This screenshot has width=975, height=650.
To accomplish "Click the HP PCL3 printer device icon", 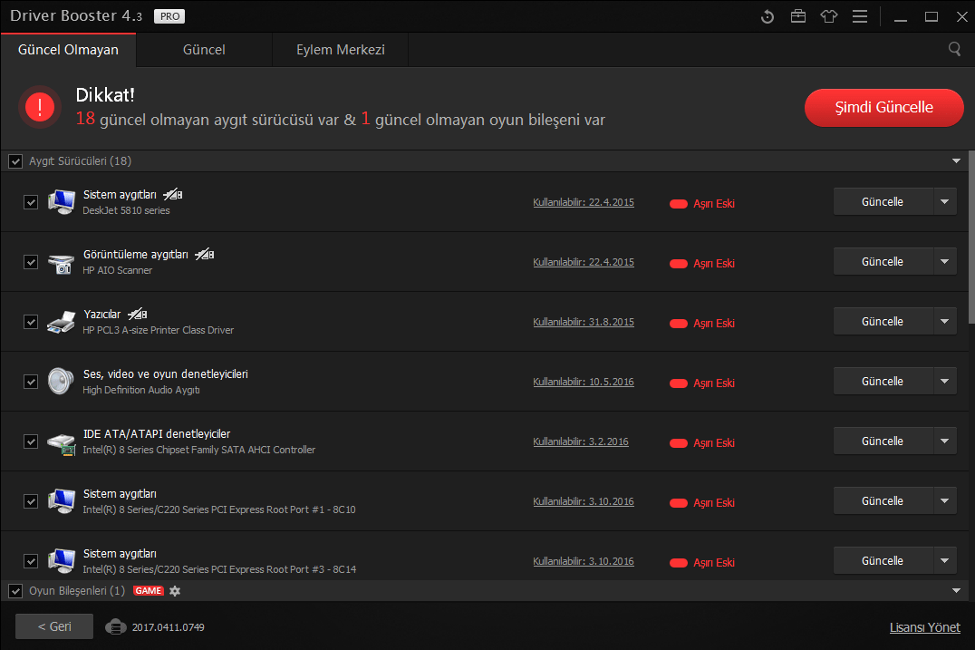I will click(61, 322).
